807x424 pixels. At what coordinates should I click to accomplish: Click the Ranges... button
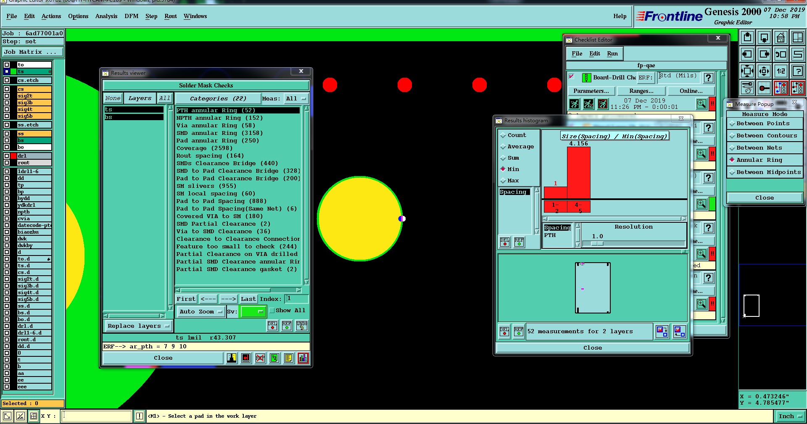pos(641,91)
